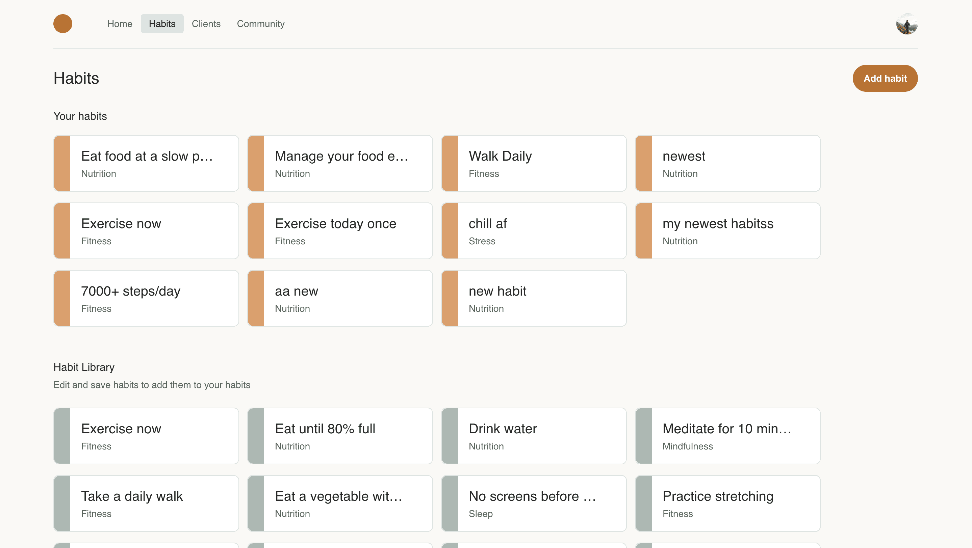Click the orange stripe on Walk Daily card
This screenshot has width=972, height=548.
click(450, 163)
